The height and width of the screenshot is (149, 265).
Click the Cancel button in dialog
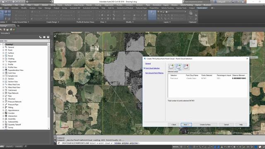coord(226,125)
